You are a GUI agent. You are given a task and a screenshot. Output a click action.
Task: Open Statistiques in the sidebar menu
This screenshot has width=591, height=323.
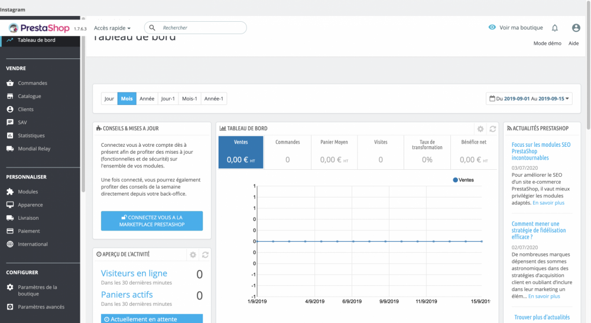click(31, 136)
